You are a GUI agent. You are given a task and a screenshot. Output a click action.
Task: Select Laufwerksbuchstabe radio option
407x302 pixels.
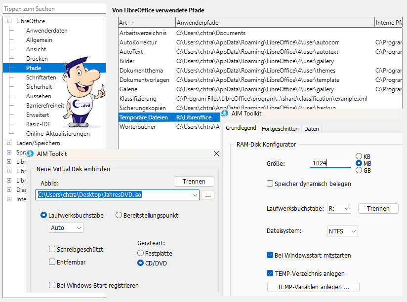coord(43,215)
